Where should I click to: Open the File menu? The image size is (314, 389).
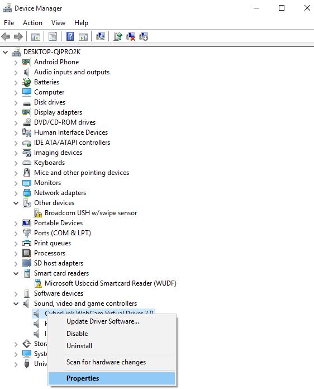pos(9,23)
